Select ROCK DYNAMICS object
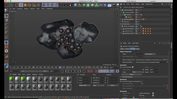This screenshot has width=177, height=99. 129,26
